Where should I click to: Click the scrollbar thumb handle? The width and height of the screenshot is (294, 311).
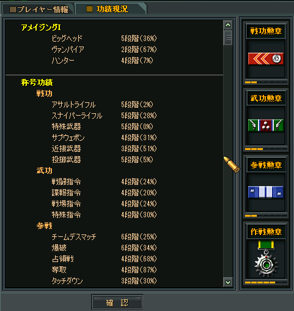pyautogui.click(x=228, y=37)
